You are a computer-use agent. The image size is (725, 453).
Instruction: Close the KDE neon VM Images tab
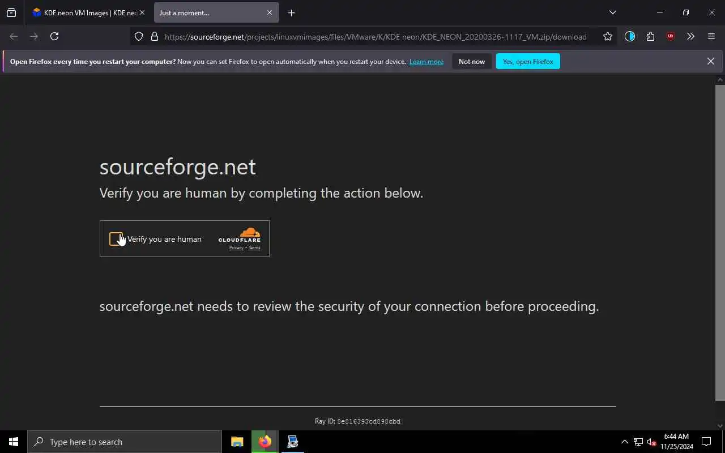[x=142, y=12]
